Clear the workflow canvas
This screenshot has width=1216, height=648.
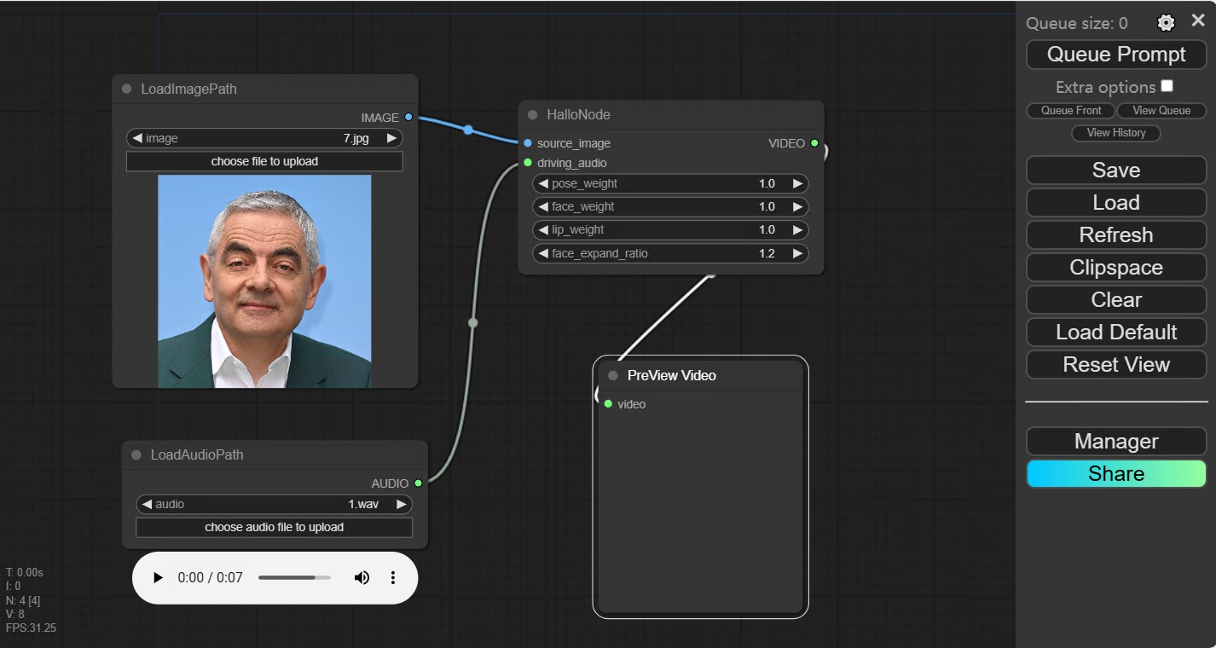(x=1116, y=300)
